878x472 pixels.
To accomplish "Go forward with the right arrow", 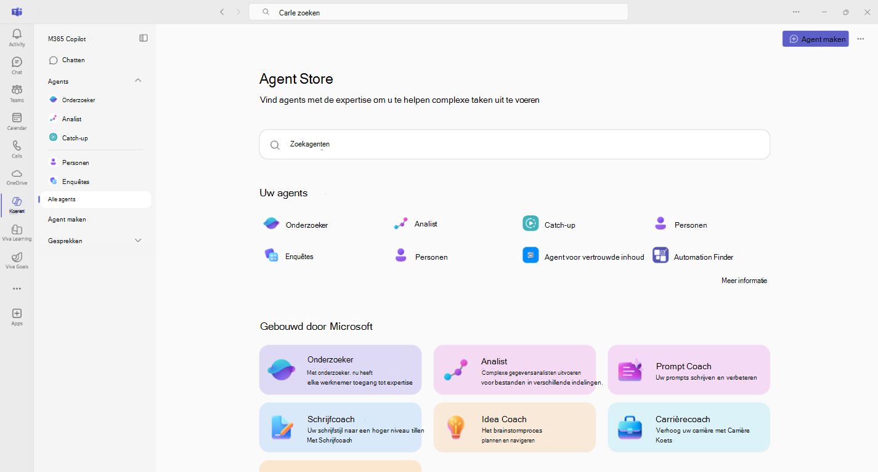I will point(238,12).
